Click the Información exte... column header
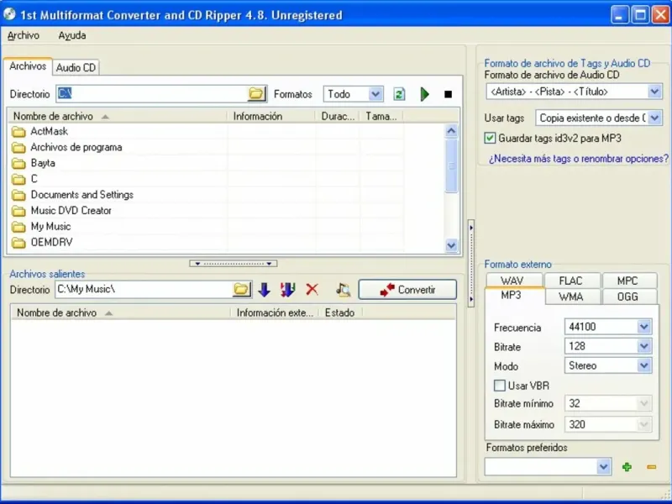 275,312
